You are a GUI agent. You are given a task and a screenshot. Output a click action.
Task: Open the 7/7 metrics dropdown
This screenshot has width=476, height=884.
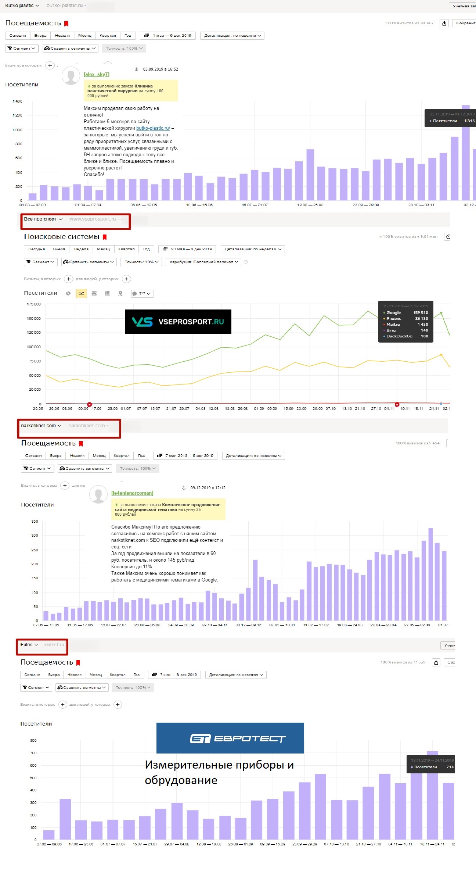click(x=142, y=294)
